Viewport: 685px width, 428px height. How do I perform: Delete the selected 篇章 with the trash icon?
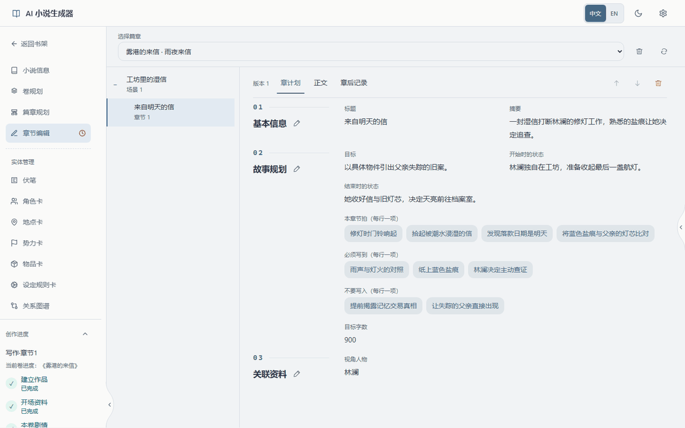[639, 52]
